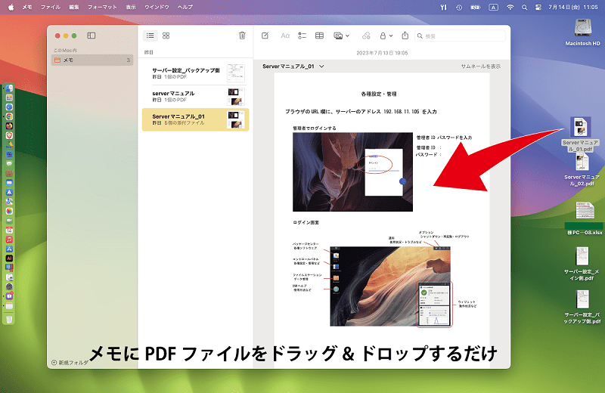Click the Wi-Fi status icon

[510, 7]
